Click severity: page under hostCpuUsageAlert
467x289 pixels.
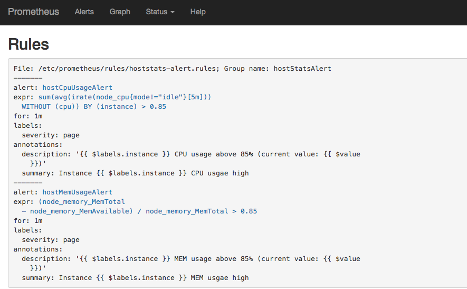pyautogui.click(x=51, y=135)
